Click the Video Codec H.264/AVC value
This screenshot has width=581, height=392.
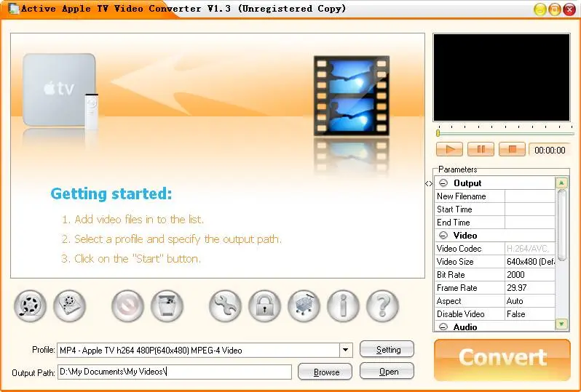click(530, 249)
